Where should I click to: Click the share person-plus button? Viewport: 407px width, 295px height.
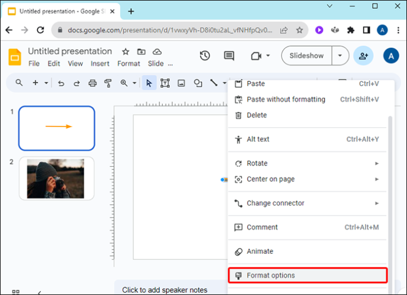(363, 56)
